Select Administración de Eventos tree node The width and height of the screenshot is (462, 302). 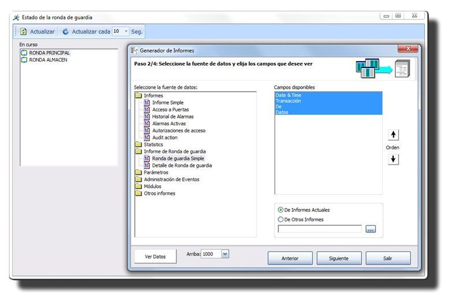[x=172, y=179]
